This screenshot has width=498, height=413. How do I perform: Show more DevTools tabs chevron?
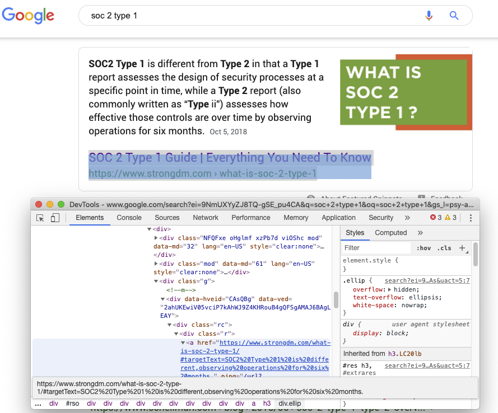(407, 218)
